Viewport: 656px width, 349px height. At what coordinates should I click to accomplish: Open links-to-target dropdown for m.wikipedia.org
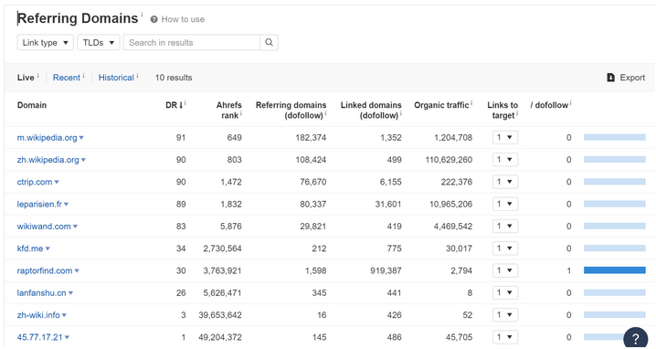click(x=505, y=137)
